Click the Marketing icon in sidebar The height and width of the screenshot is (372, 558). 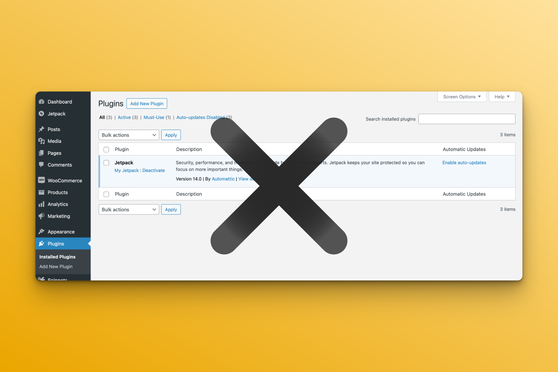tap(42, 216)
